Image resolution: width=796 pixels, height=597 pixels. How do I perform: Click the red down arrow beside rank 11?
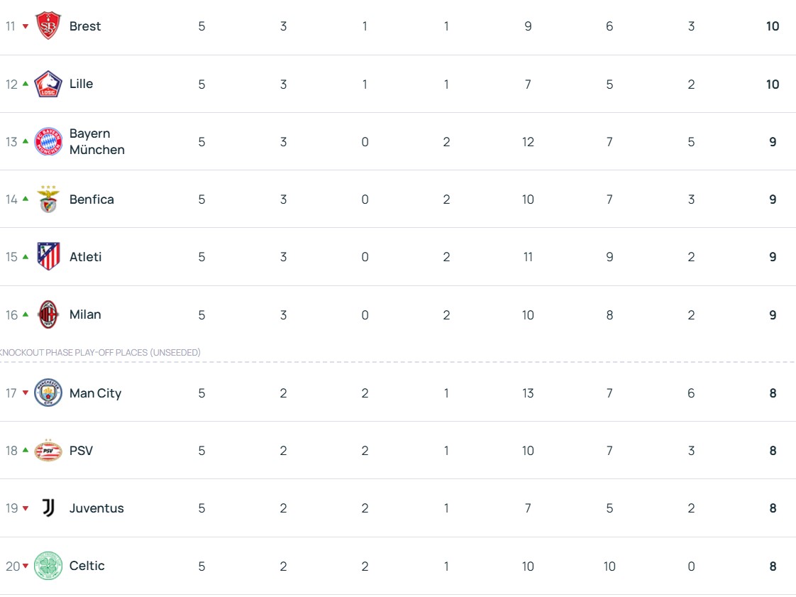click(26, 26)
